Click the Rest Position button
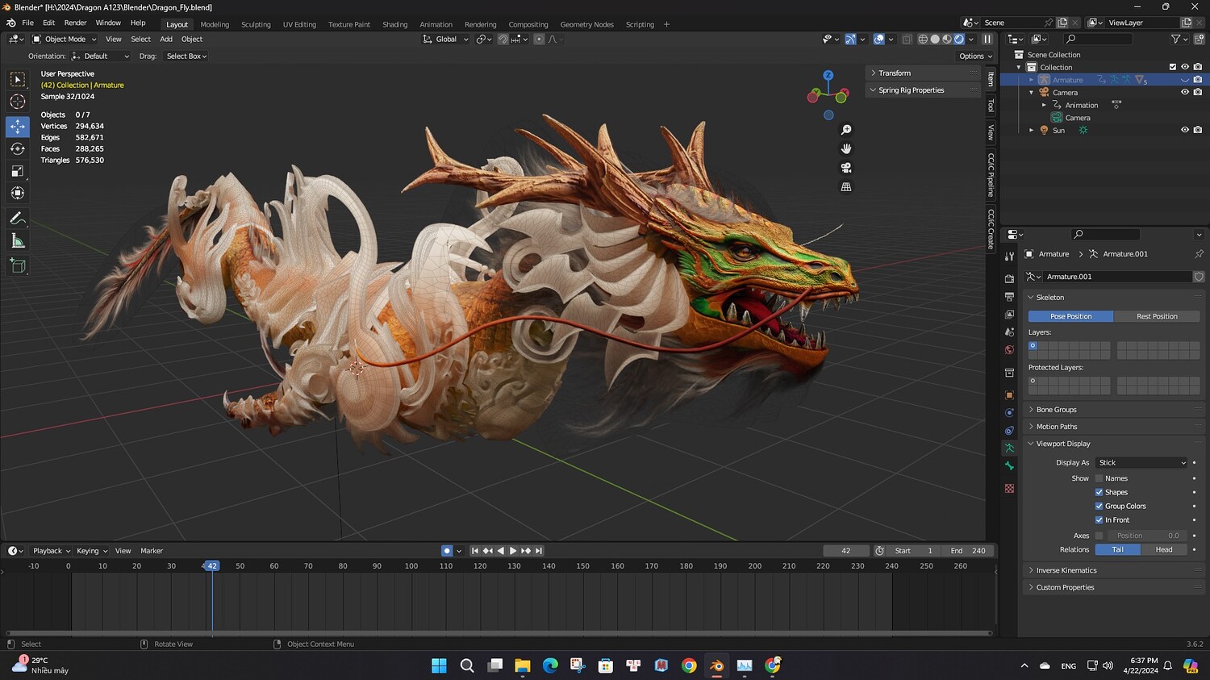Screen dimensions: 1210x680 pyautogui.click(x=1156, y=316)
